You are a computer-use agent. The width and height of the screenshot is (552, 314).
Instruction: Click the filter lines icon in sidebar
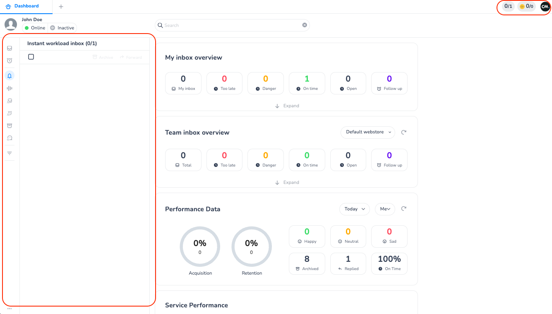point(10,153)
